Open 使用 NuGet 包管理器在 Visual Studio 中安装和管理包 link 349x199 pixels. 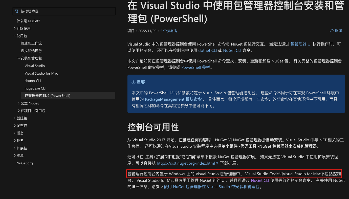click(212, 187)
